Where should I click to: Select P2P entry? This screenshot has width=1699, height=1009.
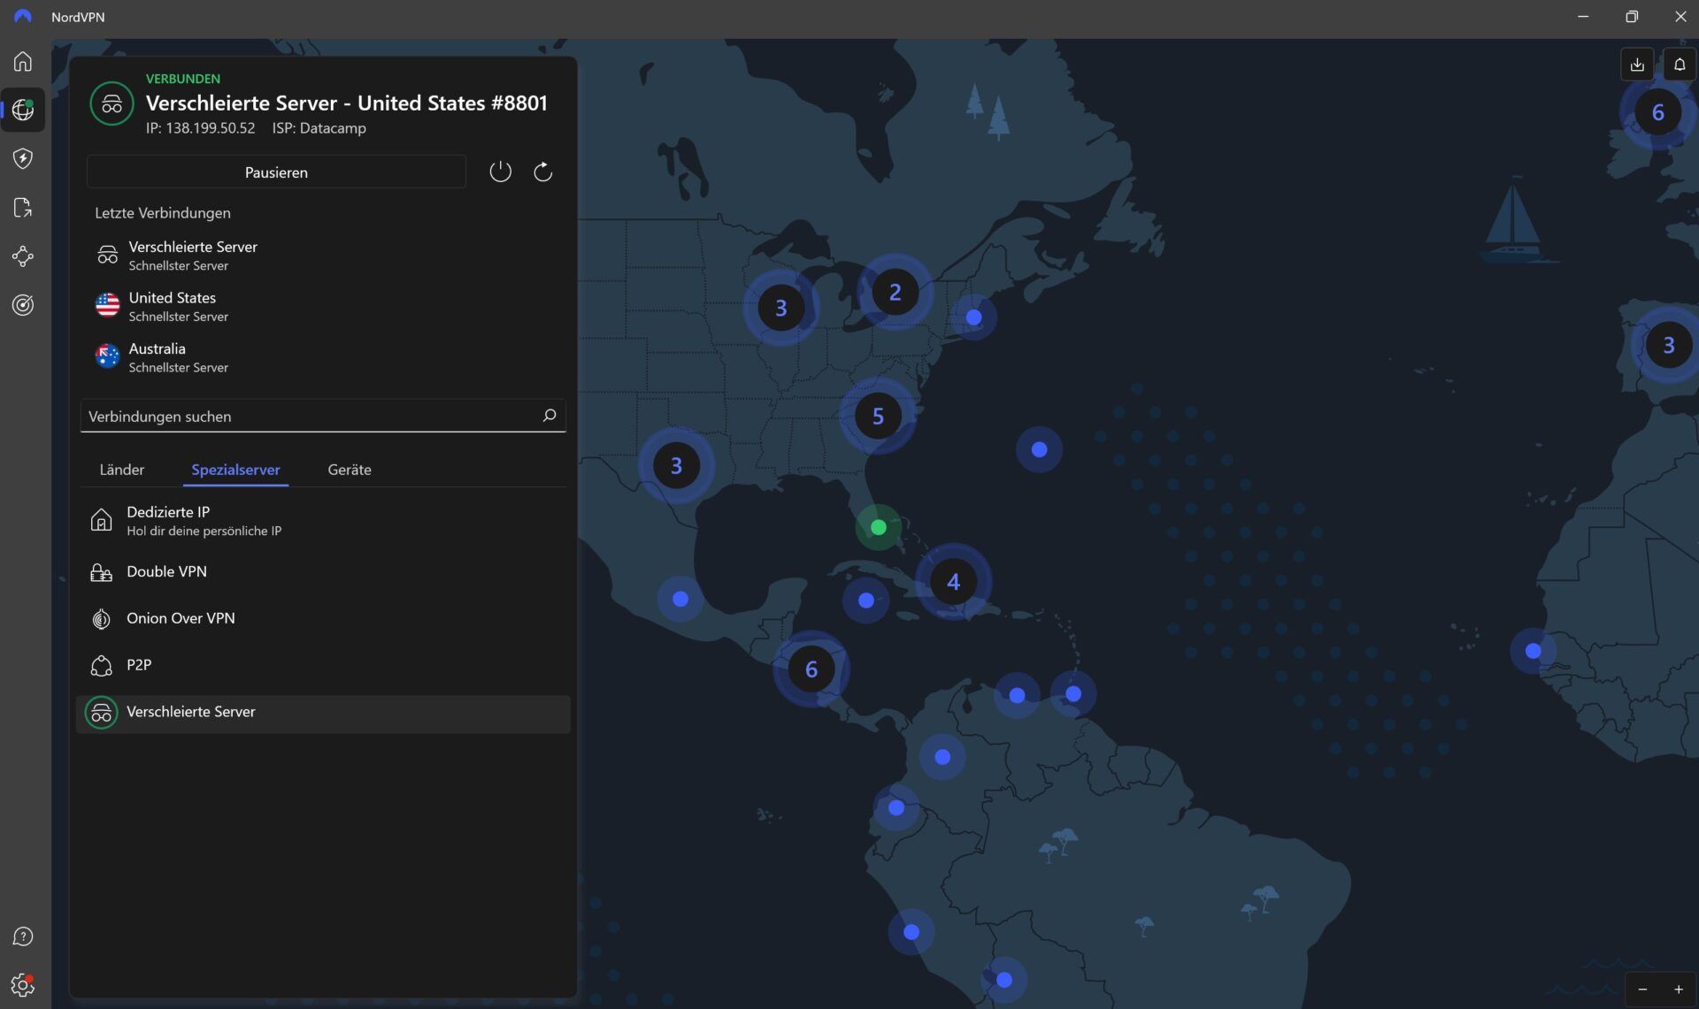click(323, 665)
